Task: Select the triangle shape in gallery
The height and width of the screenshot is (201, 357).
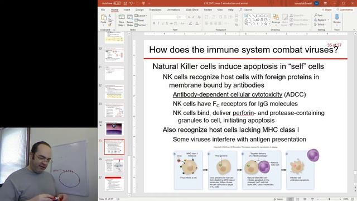Action: click(246, 20)
